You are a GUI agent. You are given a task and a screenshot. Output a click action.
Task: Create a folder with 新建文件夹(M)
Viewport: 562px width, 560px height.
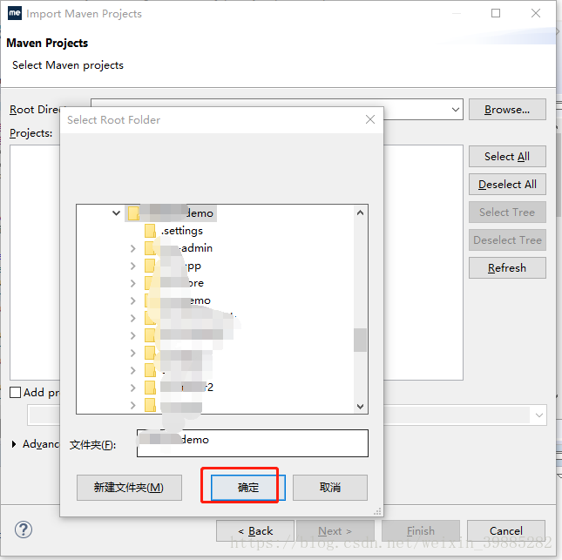tap(129, 487)
